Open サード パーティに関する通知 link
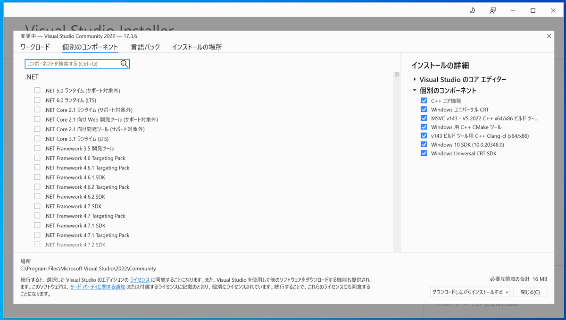This screenshot has width=566, height=320. pyautogui.click(x=98, y=287)
